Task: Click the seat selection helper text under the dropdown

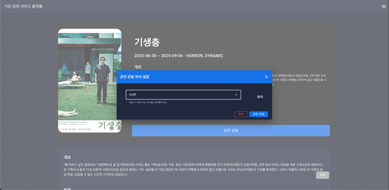Action: tap(148, 102)
